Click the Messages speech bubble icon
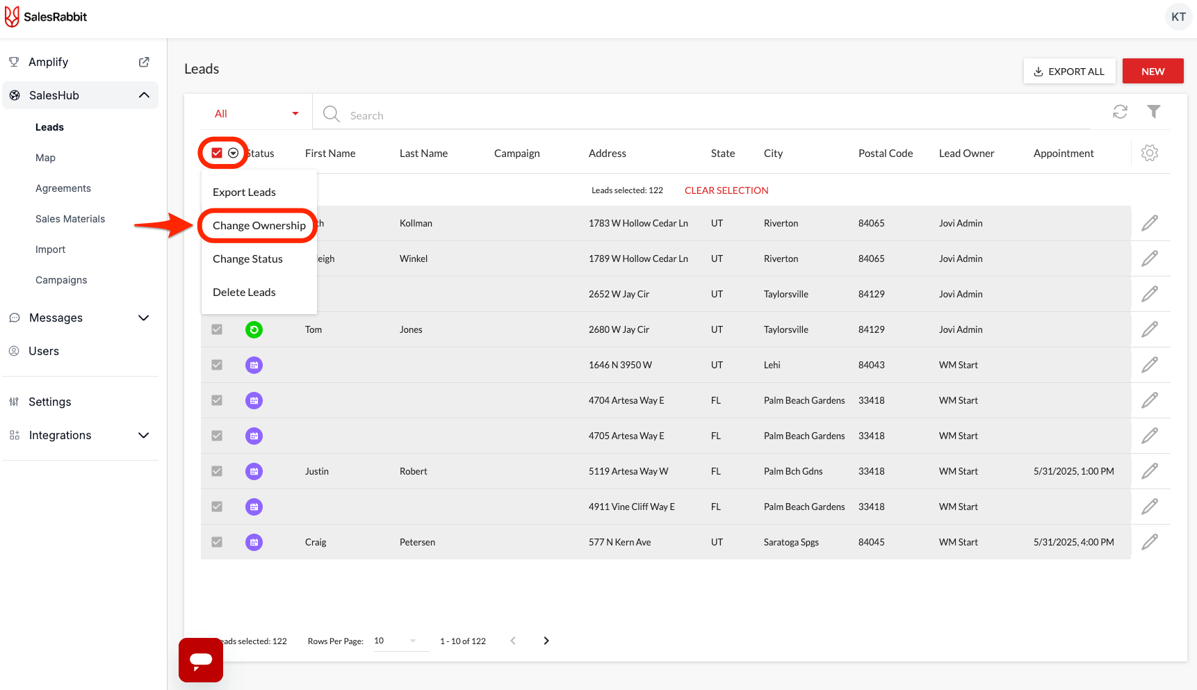The height and width of the screenshot is (690, 1197). (x=14, y=318)
